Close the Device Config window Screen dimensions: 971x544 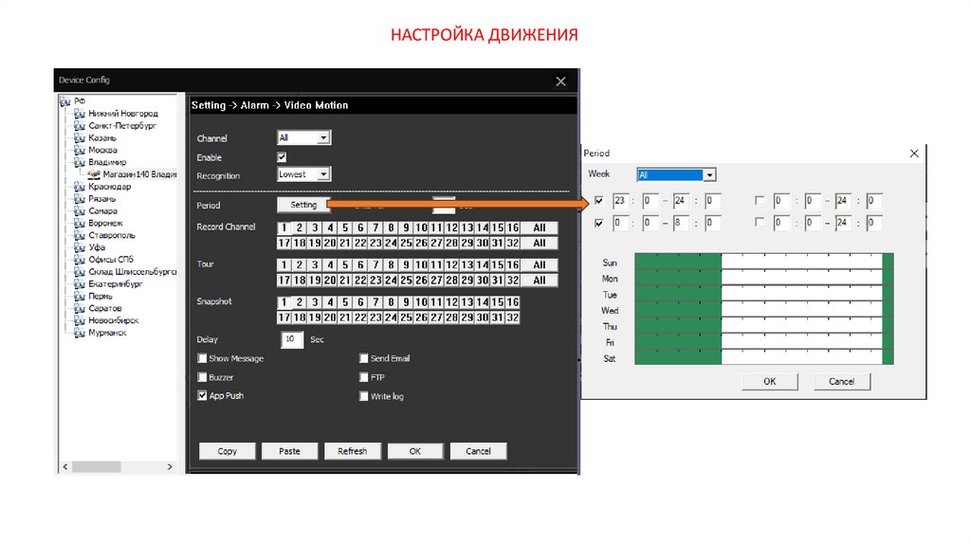[x=560, y=82]
